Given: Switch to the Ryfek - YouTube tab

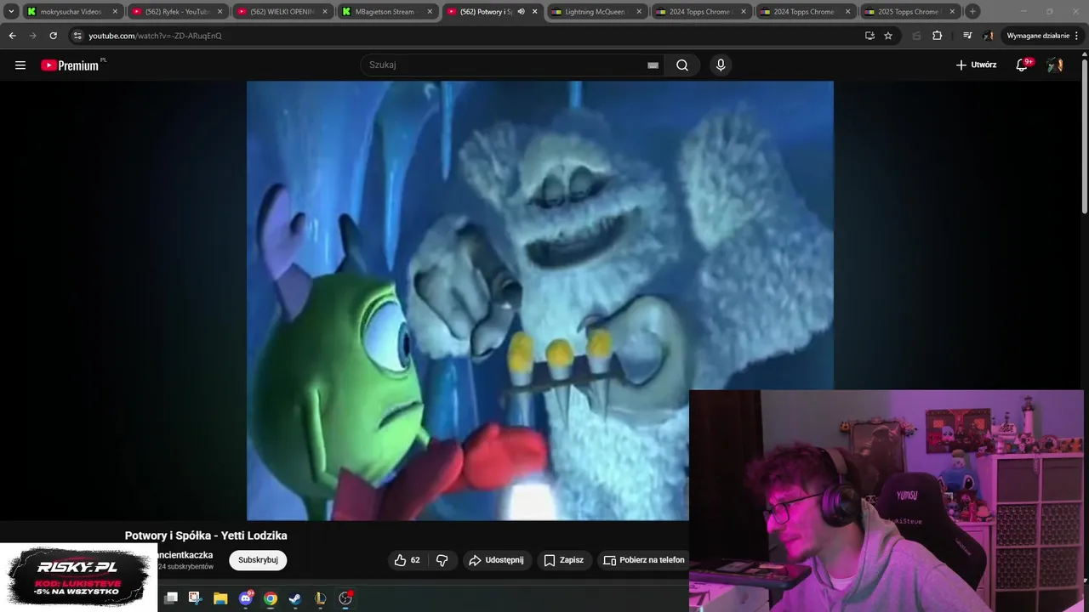Looking at the screenshot, I should 177,12.
